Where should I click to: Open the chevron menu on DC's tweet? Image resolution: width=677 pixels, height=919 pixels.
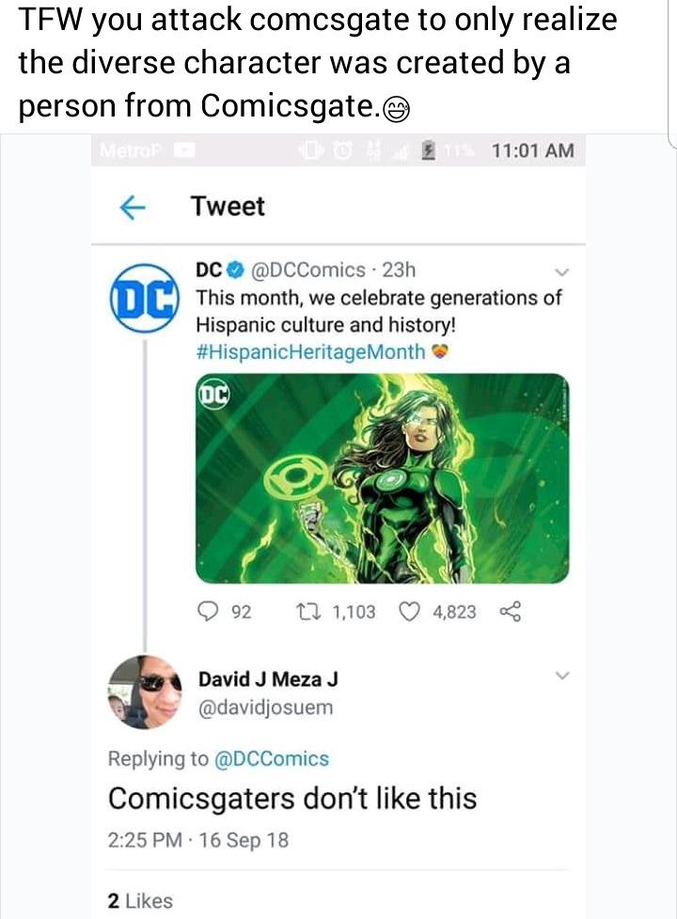[562, 273]
